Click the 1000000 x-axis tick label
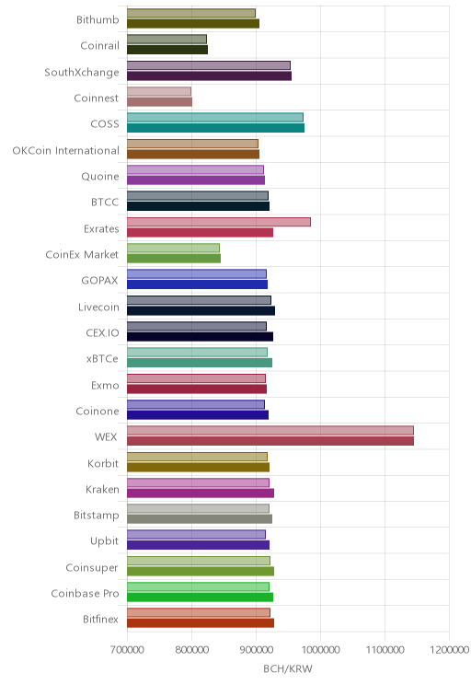 click(x=320, y=650)
